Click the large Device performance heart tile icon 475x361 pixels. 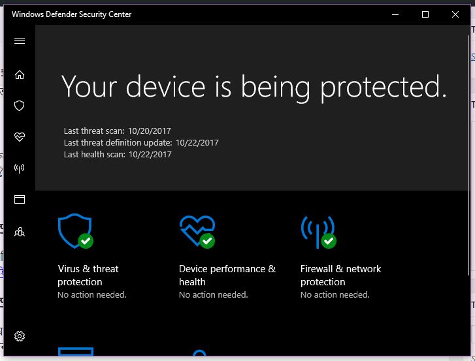click(197, 231)
